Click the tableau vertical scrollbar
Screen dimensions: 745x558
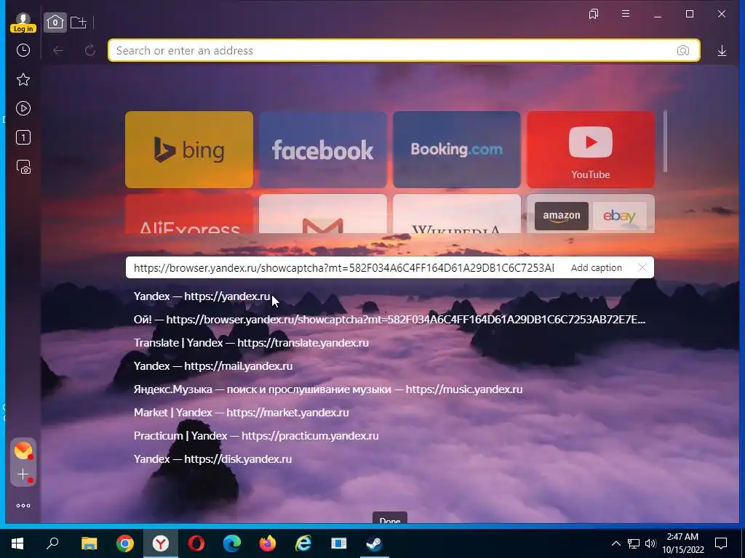(665, 142)
